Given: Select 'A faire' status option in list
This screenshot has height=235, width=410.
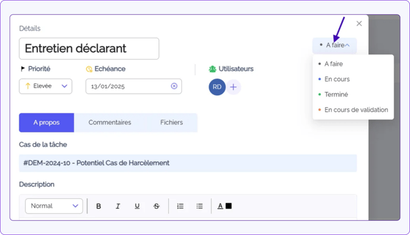Looking at the screenshot, I should [x=353, y=64].
